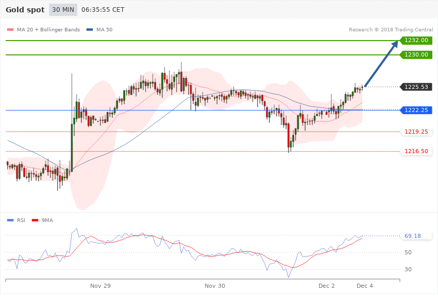Image resolution: width=438 pixels, height=296 pixels.
Task: Click the 30 MIN timeframe badge
Action: tap(63, 10)
